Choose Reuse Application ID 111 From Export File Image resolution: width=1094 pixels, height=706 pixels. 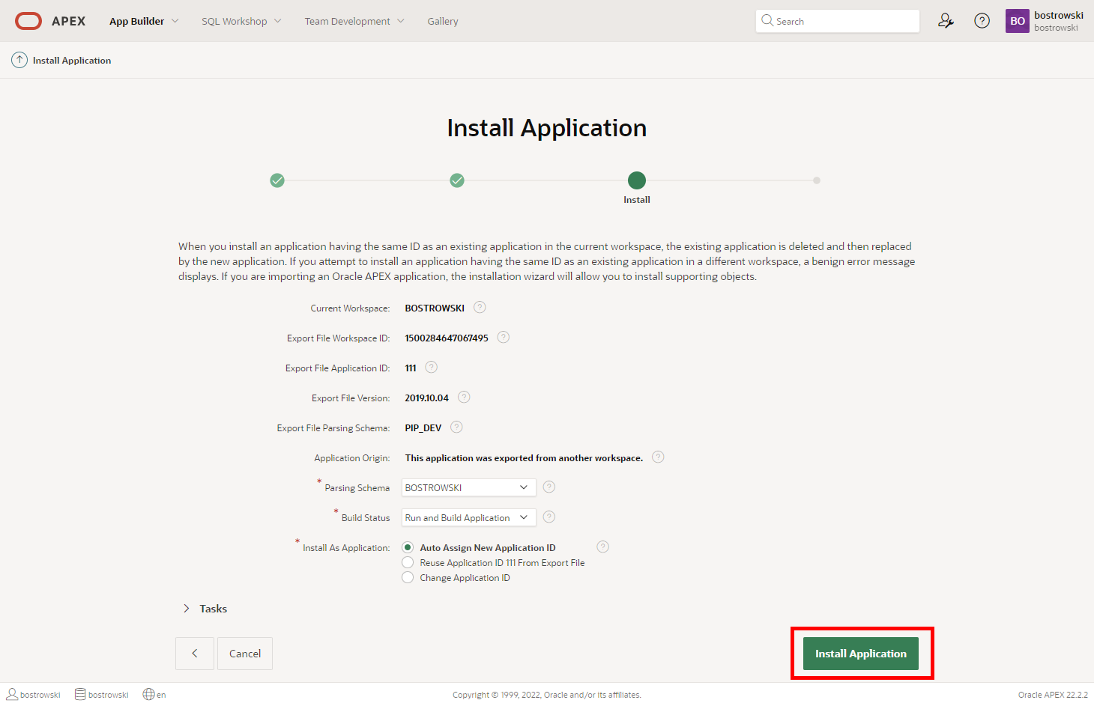click(408, 562)
